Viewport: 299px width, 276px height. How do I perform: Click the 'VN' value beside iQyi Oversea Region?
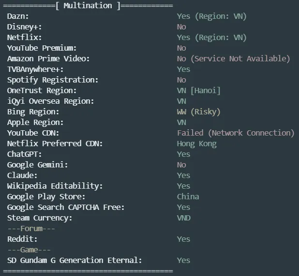click(181, 101)
